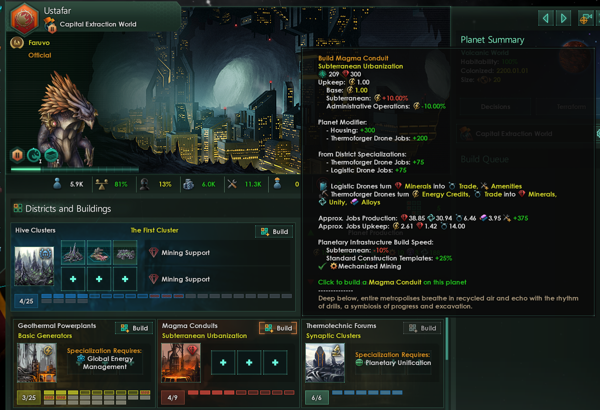The width and height of the screenshot is (600, 410).
Task: Click the orange hexagon trait icon under the portrait
Action: coord(17,154)
